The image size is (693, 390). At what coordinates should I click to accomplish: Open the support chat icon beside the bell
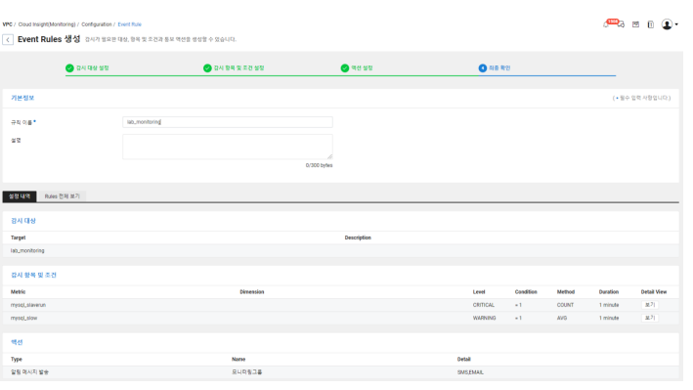(621, 24)
